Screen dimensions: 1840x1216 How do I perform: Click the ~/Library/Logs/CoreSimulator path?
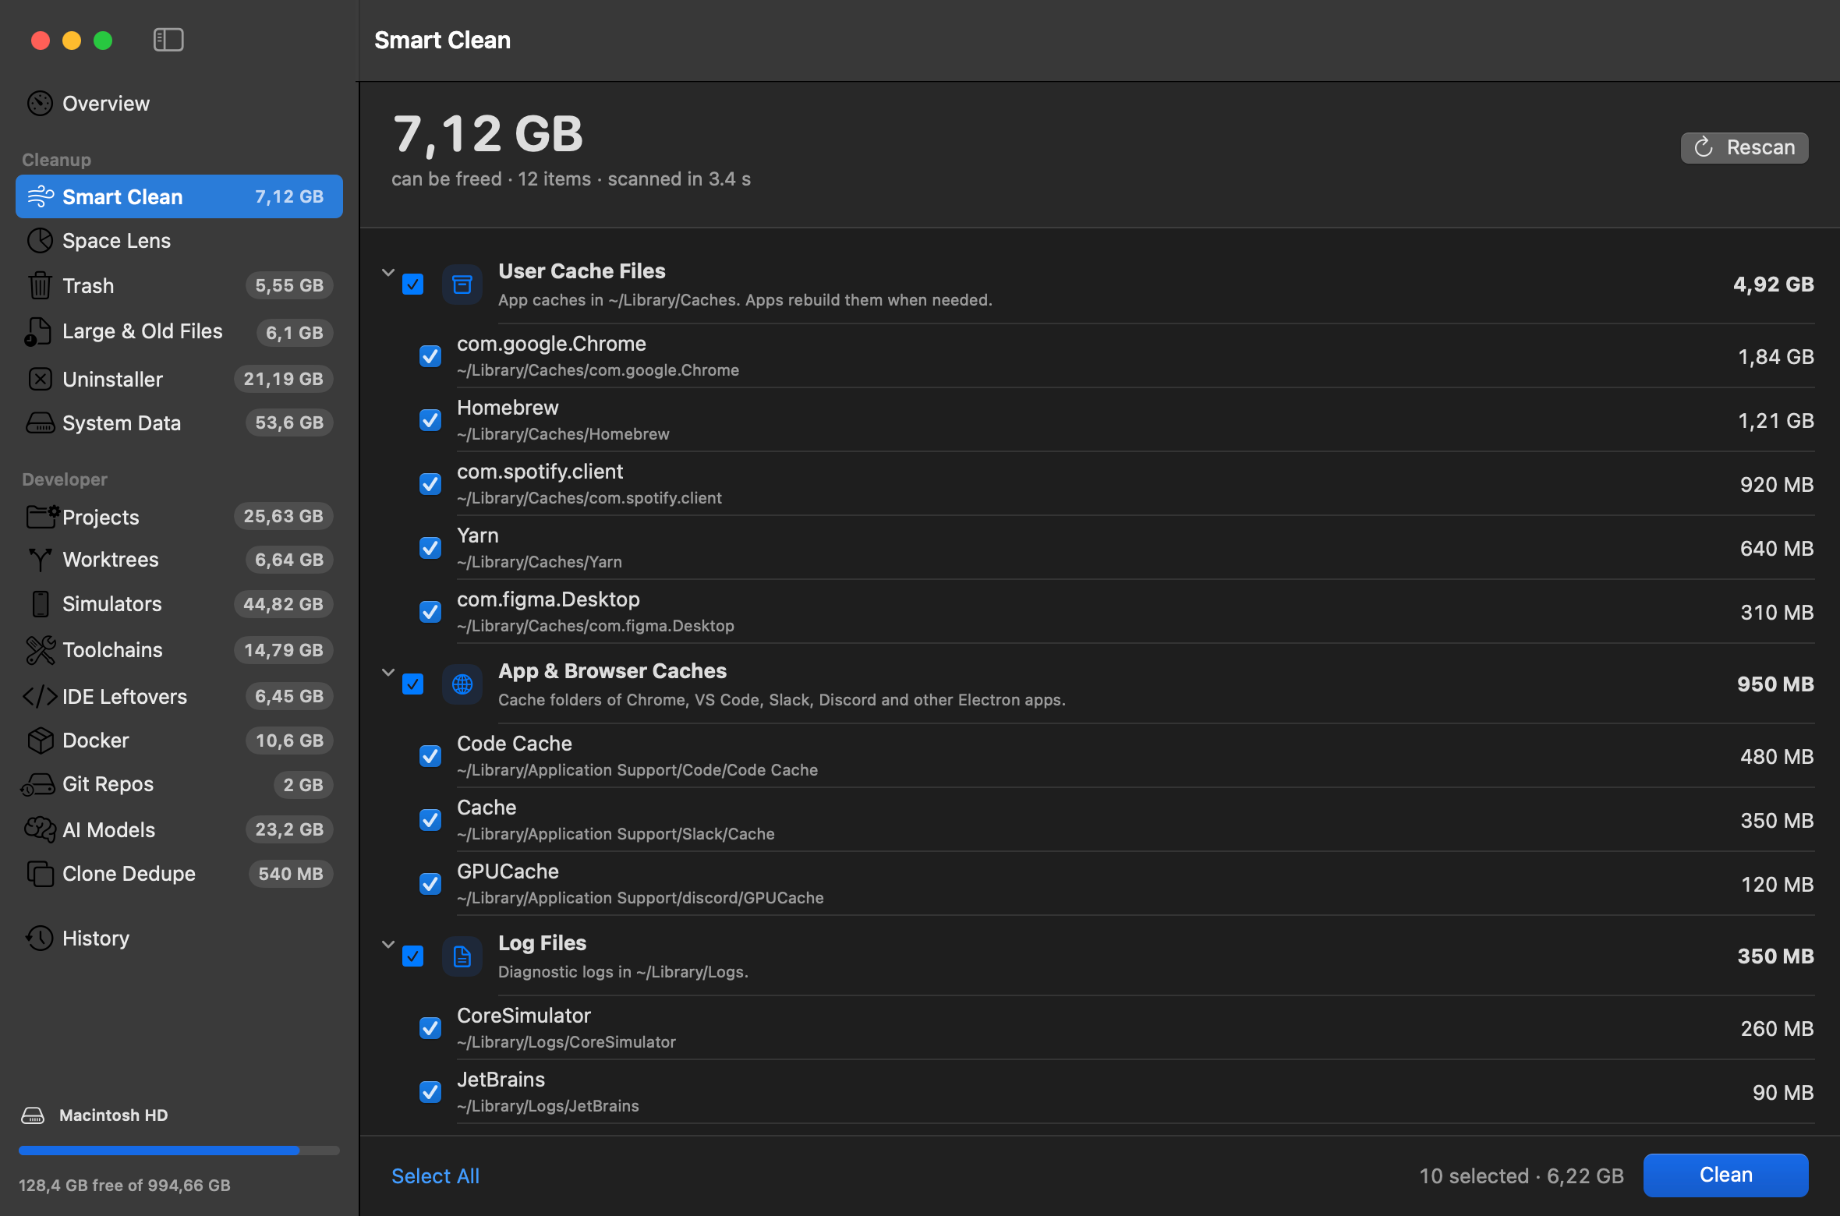click(566, 1042)
